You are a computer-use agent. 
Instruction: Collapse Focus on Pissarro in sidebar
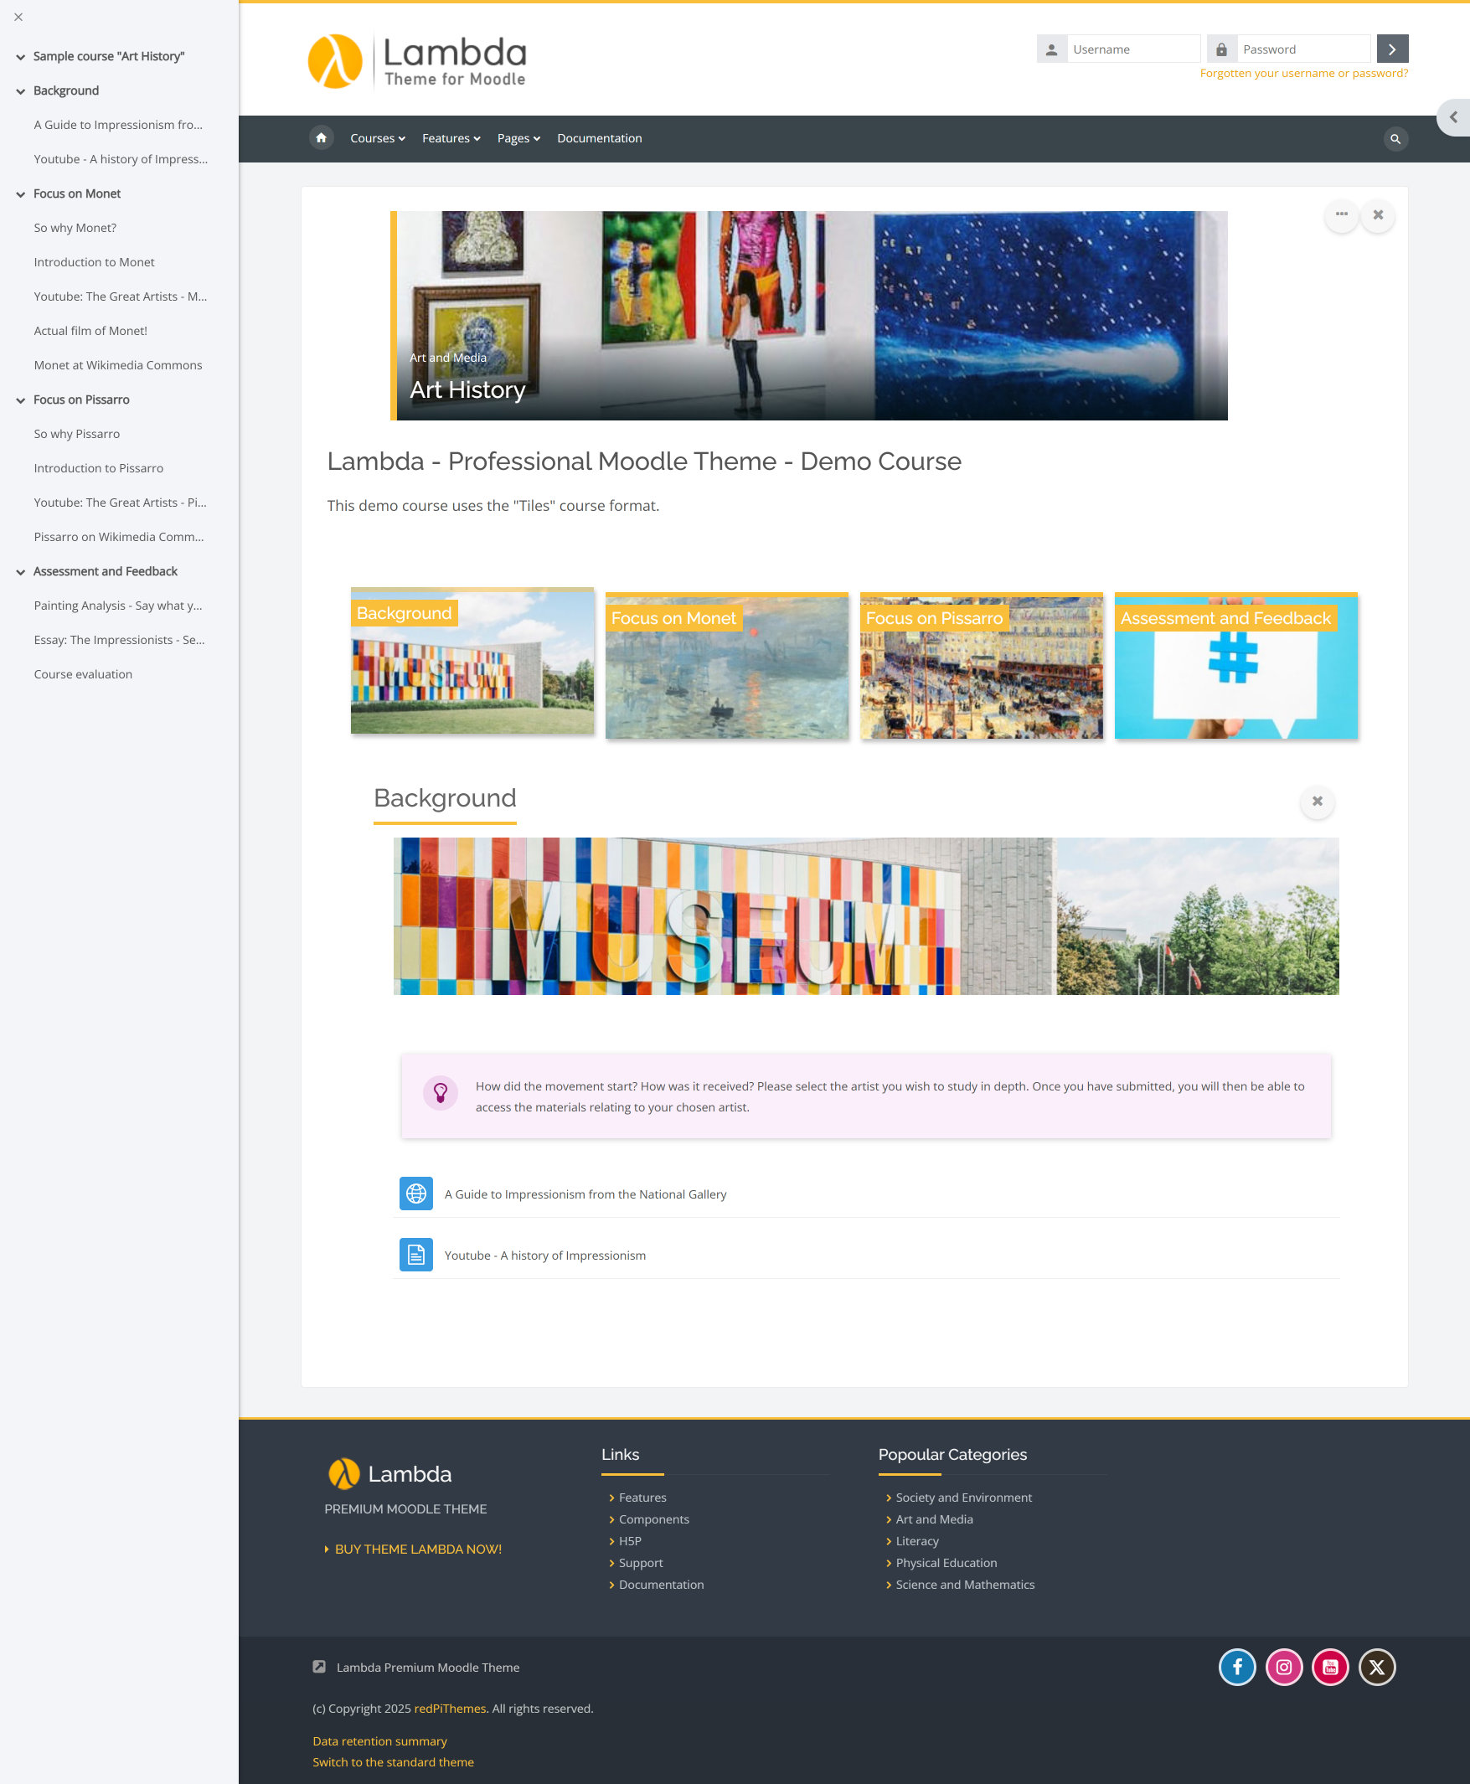(x=20, y=400)
